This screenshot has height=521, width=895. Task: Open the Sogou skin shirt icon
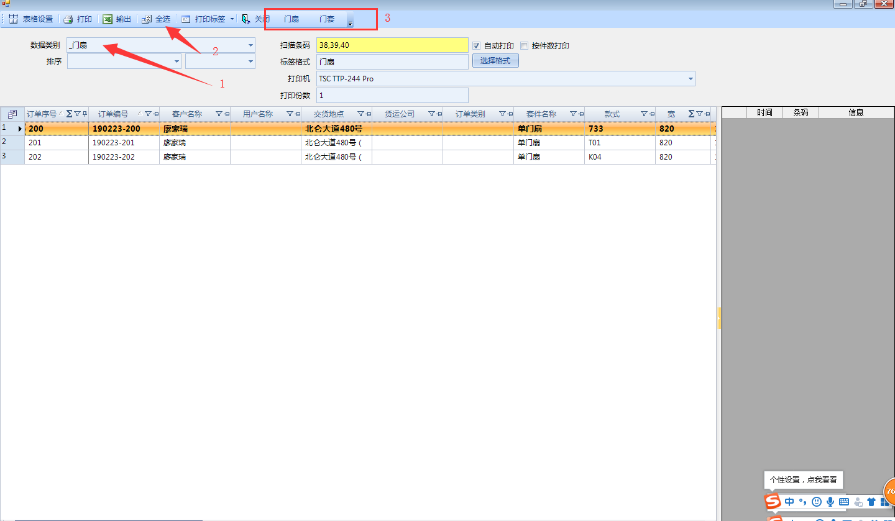(871, 502)
